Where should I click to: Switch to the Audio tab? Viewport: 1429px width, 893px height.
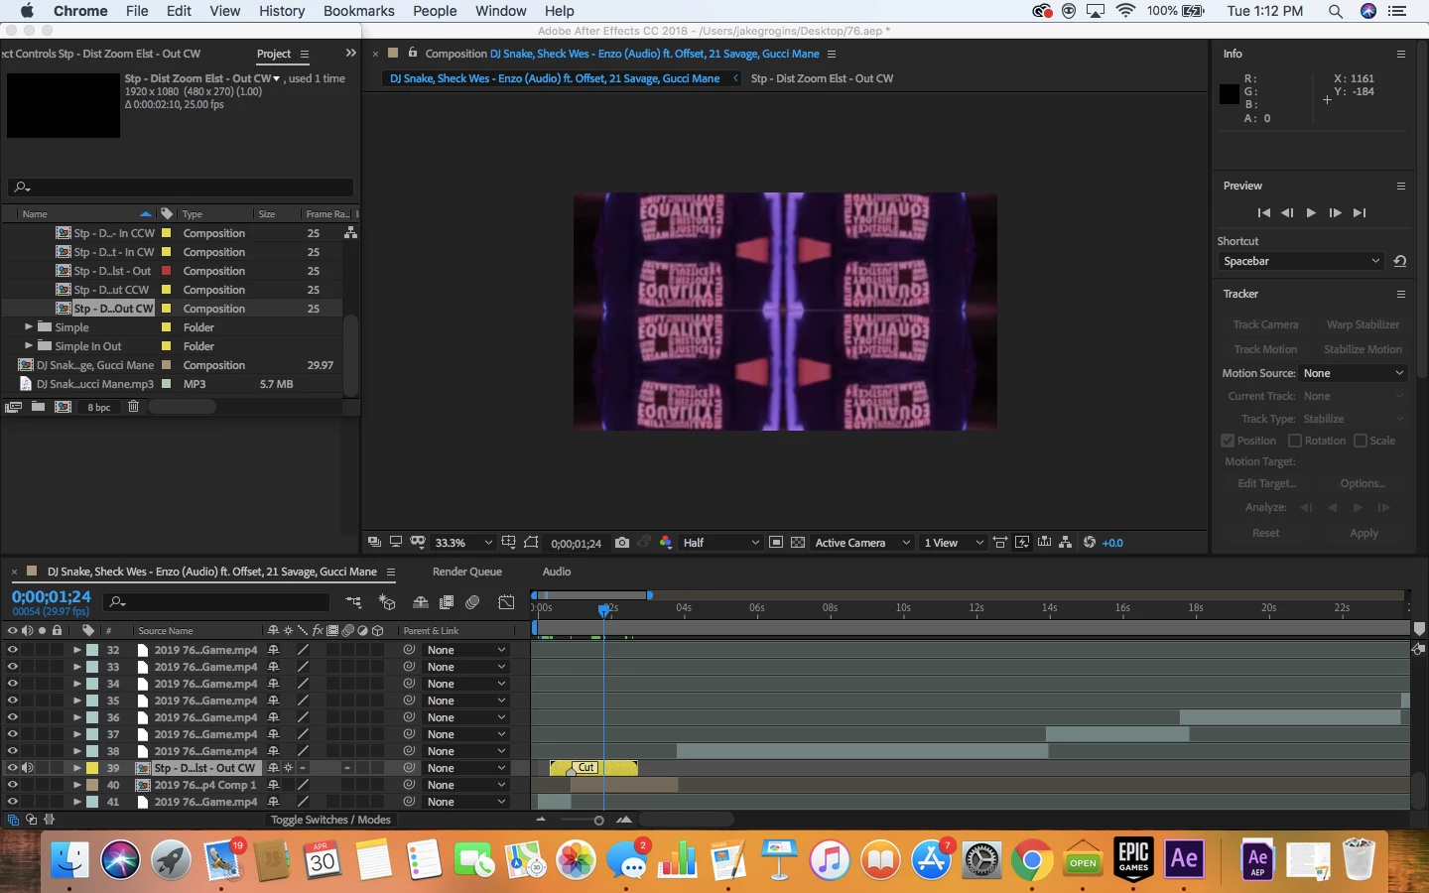point(556,572)
